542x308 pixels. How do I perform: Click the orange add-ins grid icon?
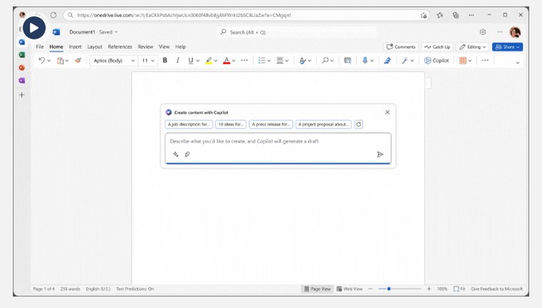point(462,60)
